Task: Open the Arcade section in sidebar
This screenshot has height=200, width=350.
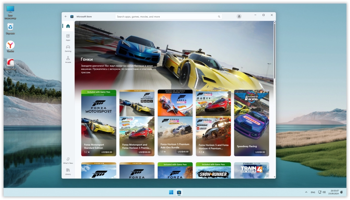Action: click(68, 59)
